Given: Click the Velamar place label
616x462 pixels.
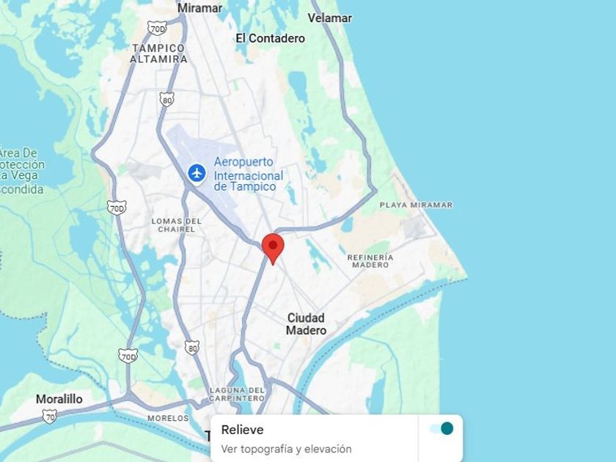Looking at the screenshot, I should [x=329, y=18].
